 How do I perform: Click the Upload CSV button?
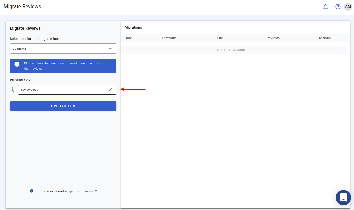click(63, 106)
